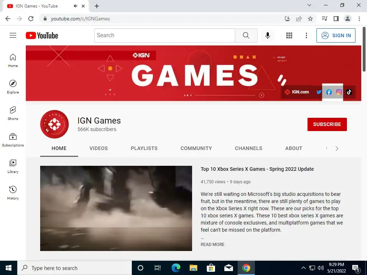Open Shorts in the sidebar
Screen dimensions: 367x275
click(13, 114)
